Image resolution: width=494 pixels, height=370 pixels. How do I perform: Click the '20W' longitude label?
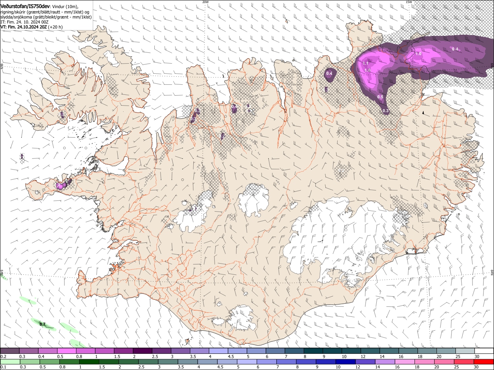tap(205, 2)
